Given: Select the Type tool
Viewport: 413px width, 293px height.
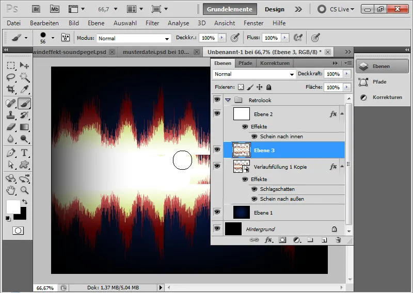Looking at the screenshot, I should [24, 153].
